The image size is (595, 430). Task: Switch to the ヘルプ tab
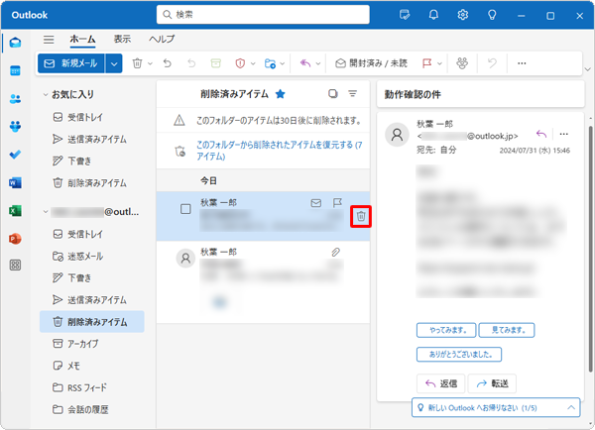click(x=162, y=39)
